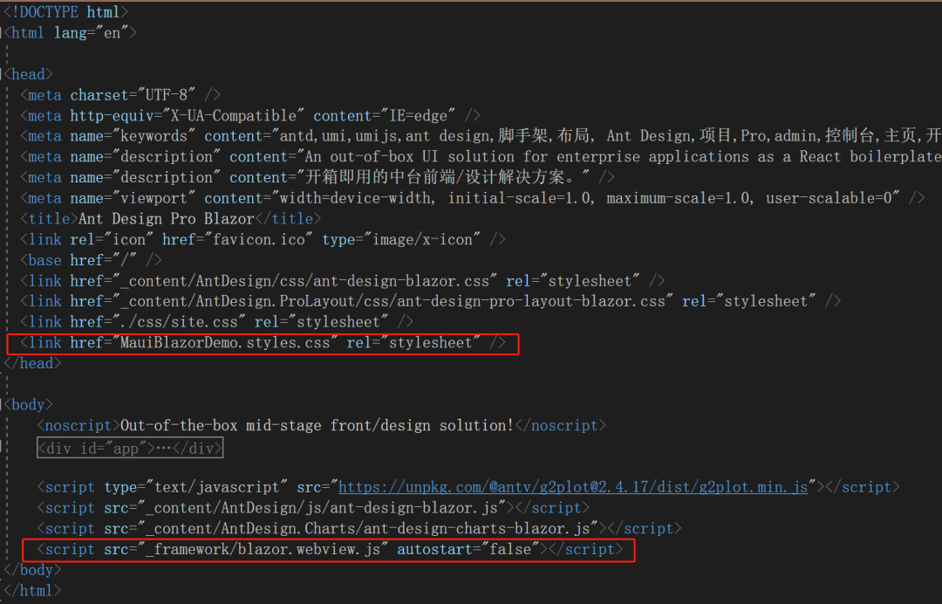Image resolution: width=942 pixels, height=604 pixels.
Task: Place cursor in the Ant Design Pro Blazor title
Action: tap(166, 219)
